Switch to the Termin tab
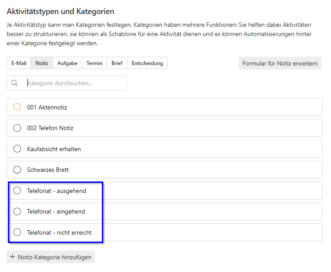Viewport: 331px width, 272px height. (94, 63)
